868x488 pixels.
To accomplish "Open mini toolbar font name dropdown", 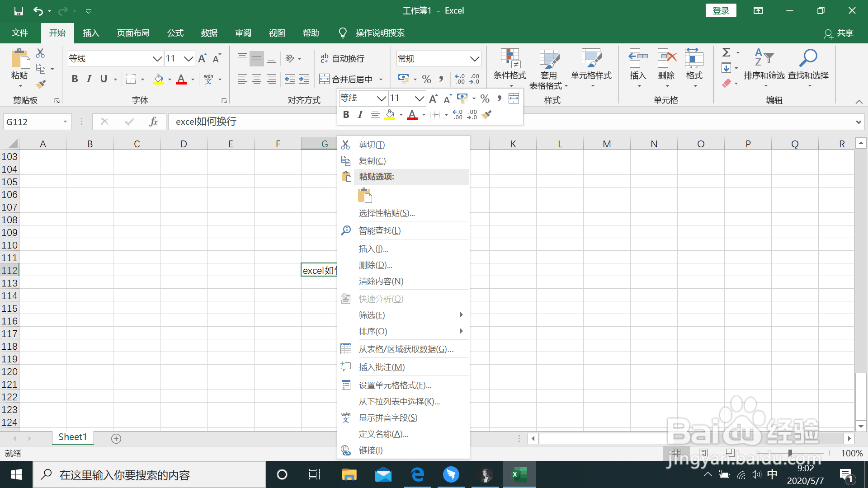I will [381, 98].
